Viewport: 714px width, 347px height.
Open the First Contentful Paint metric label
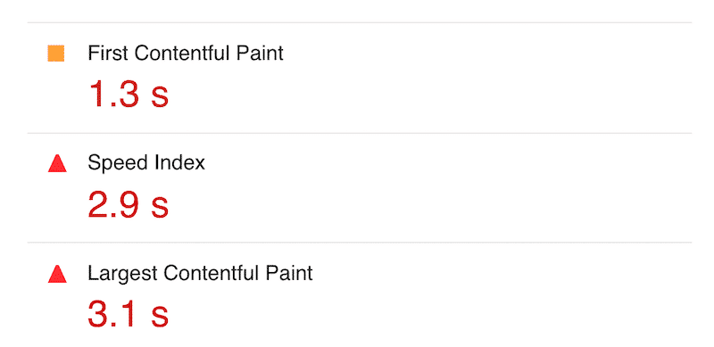[186, 54]
